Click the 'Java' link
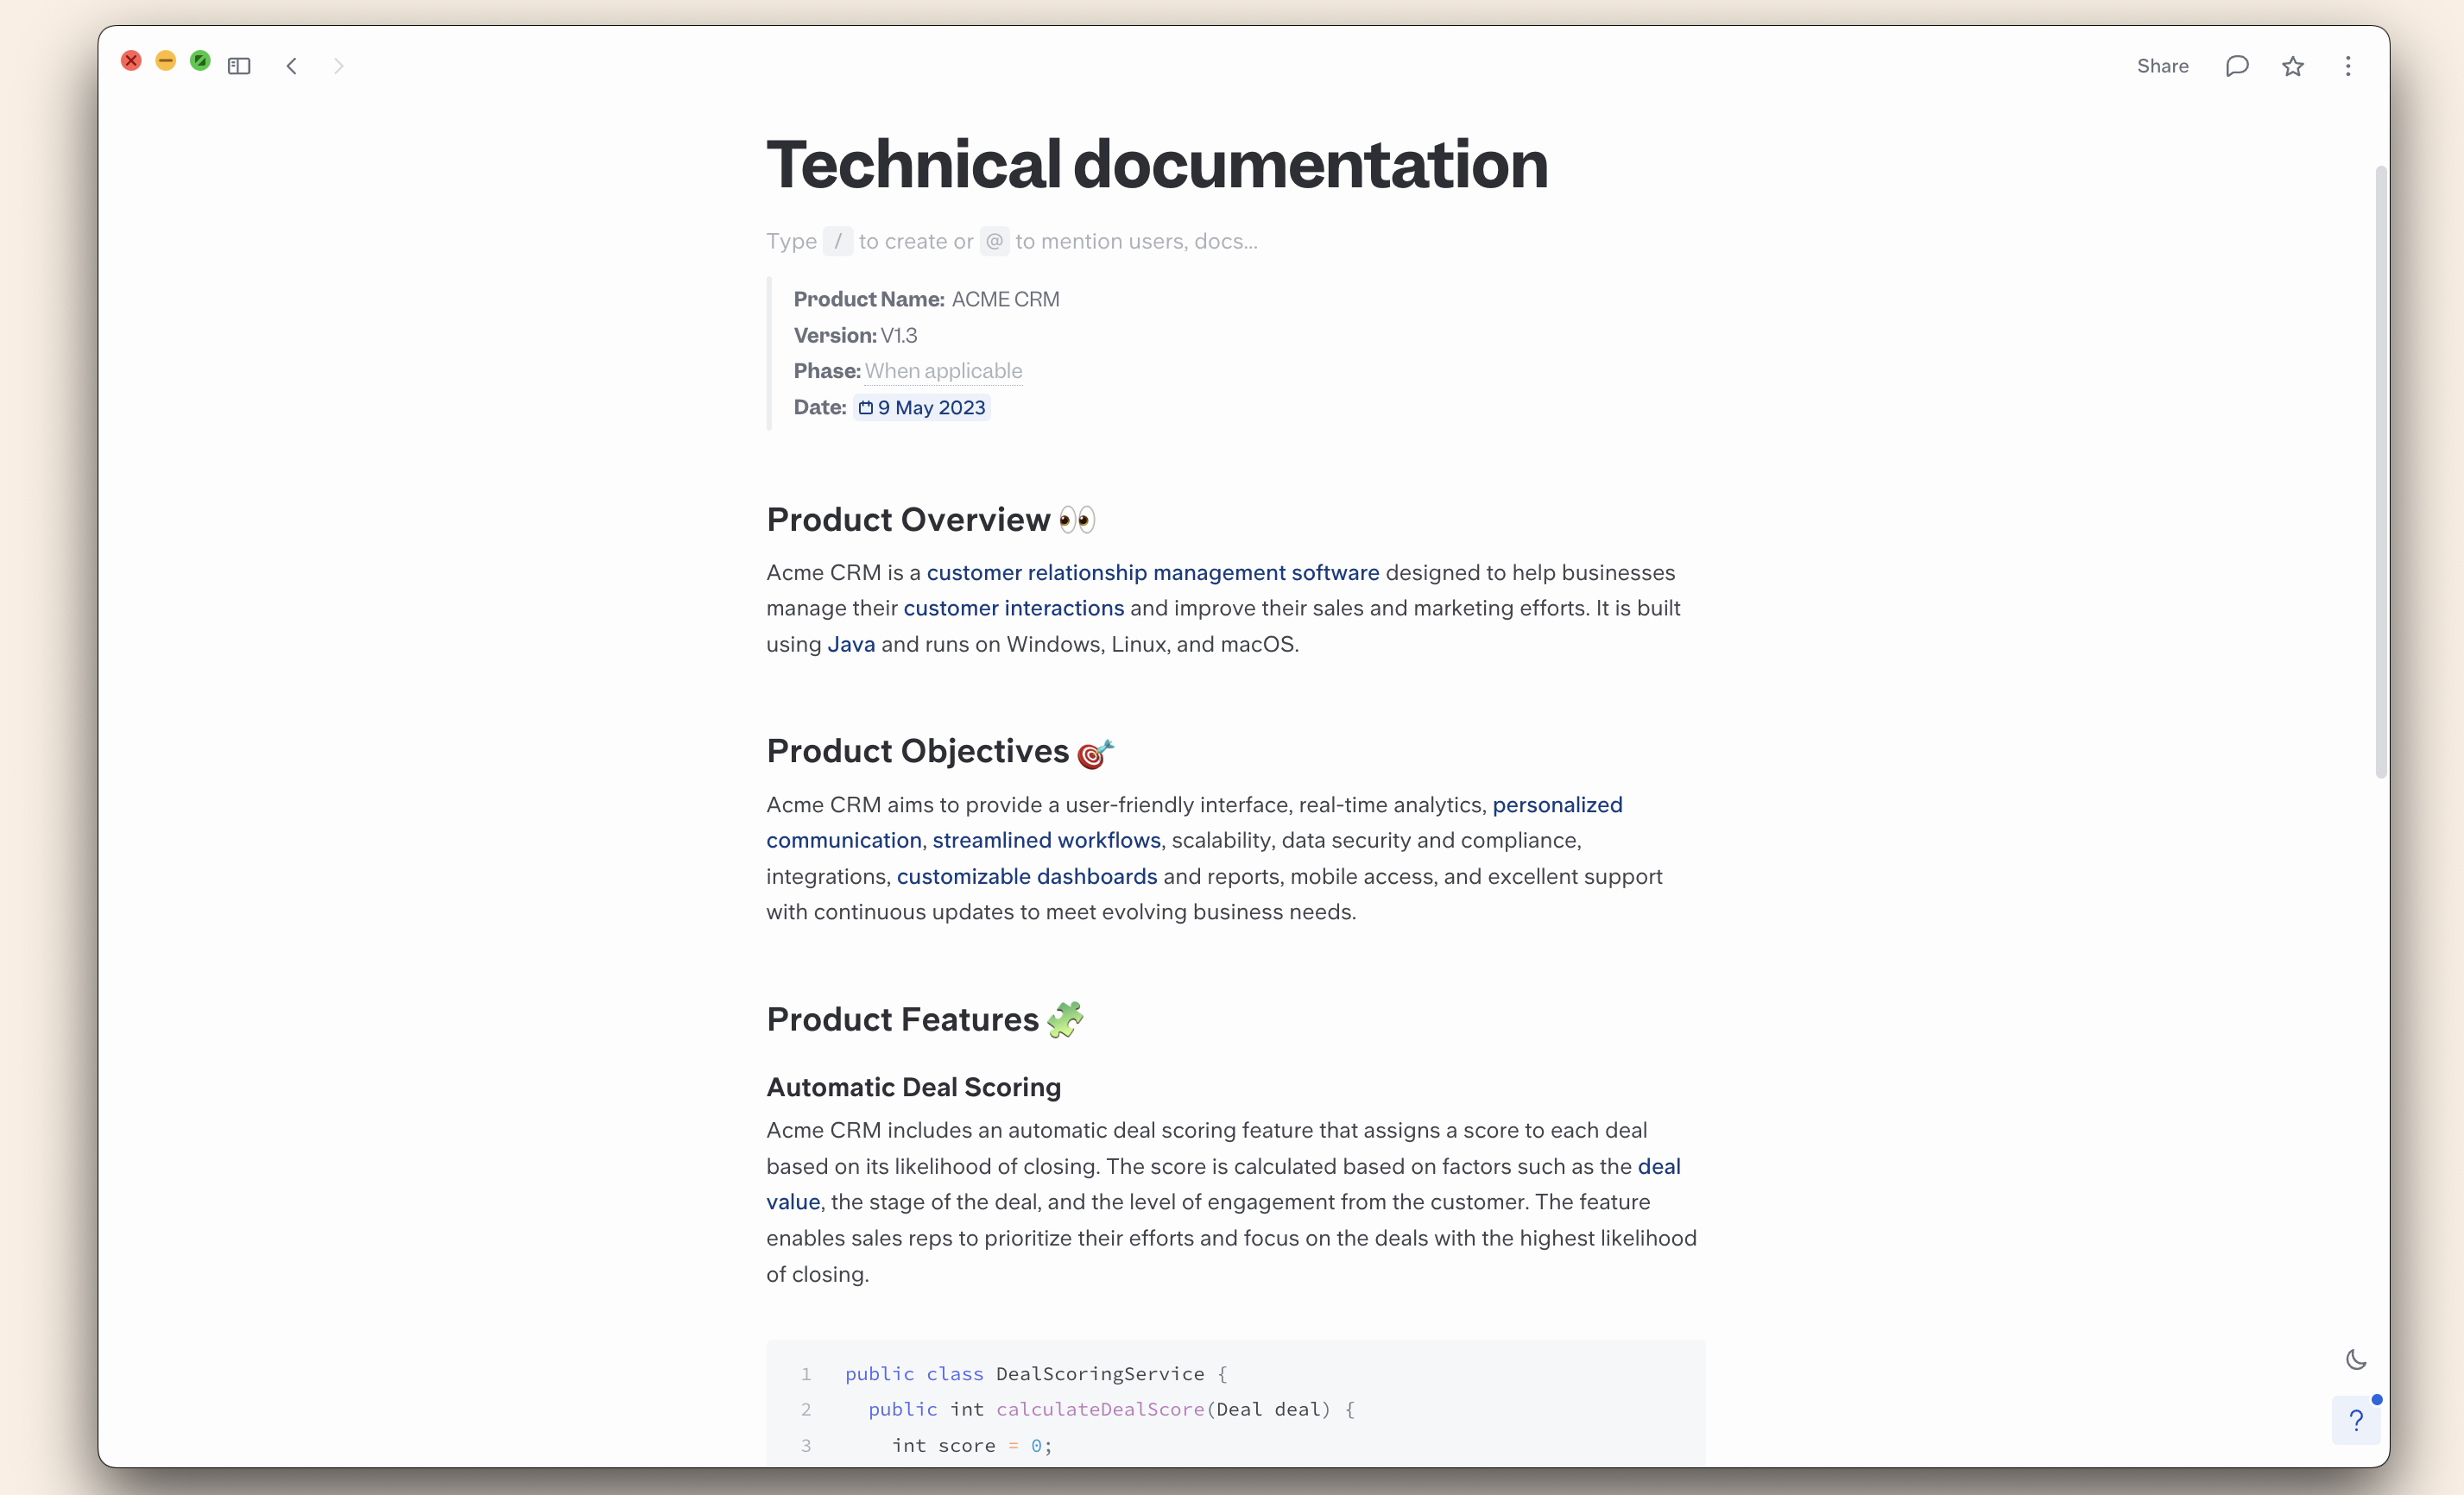This screenshot has height=1495, width=2464. tap(850, 644)
